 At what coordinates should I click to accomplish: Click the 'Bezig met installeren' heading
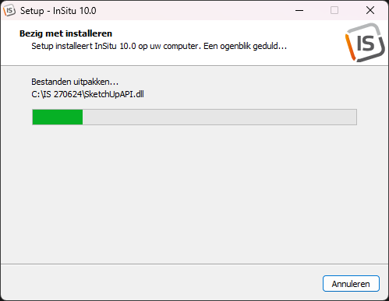click(65, 33)
